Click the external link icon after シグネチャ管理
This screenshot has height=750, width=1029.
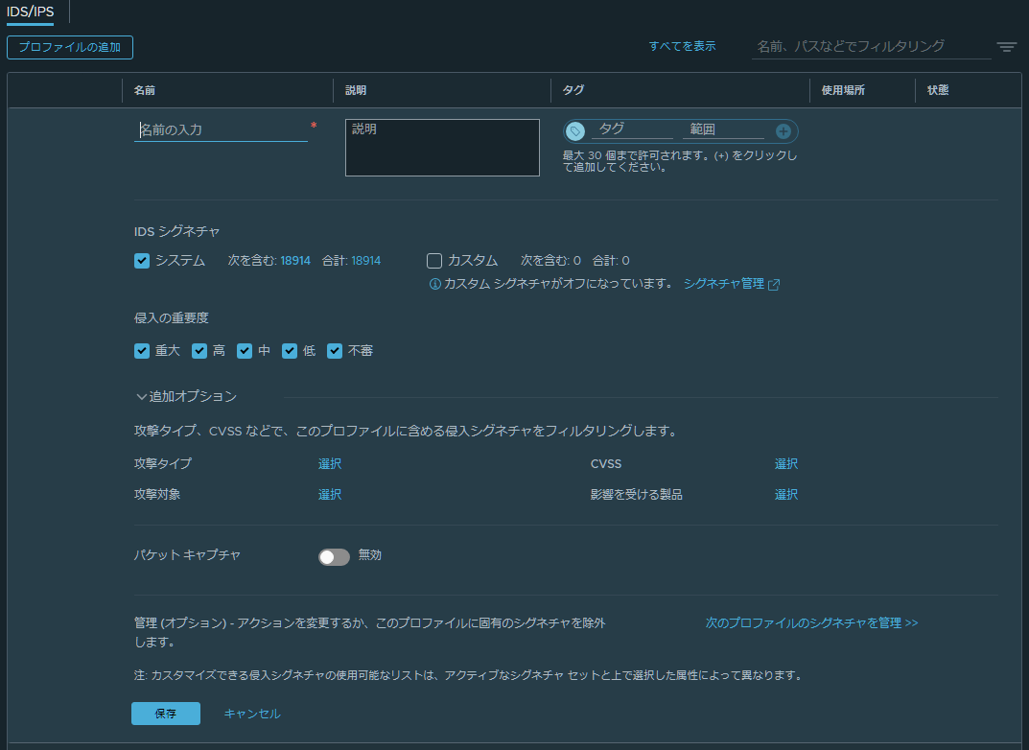tap(774, 285)
